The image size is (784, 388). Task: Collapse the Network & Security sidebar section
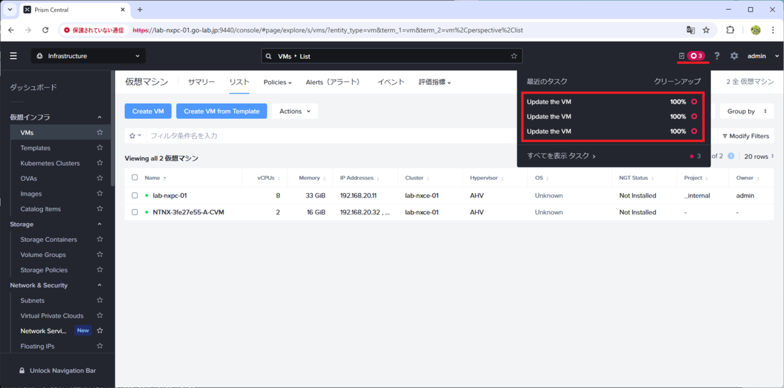pos(99,285)
